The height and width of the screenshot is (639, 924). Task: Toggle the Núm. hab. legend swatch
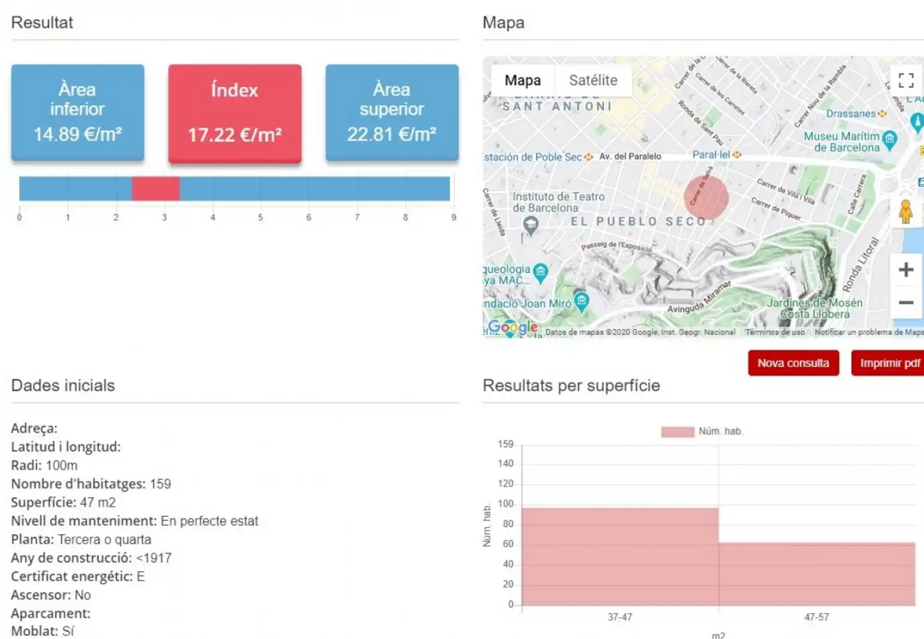[678, 431]
